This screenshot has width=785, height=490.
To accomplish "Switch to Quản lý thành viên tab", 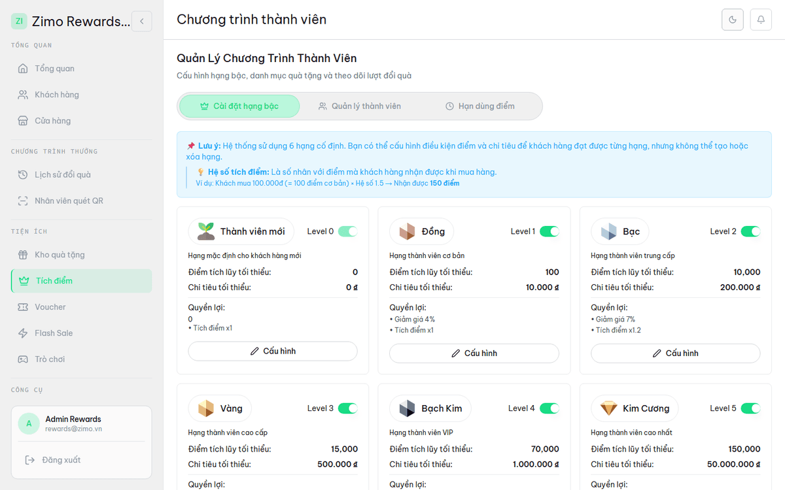I will 360,106.
